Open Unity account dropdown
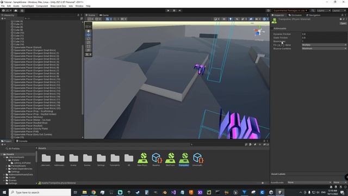348x196 pixels. (x=7, y=10)
